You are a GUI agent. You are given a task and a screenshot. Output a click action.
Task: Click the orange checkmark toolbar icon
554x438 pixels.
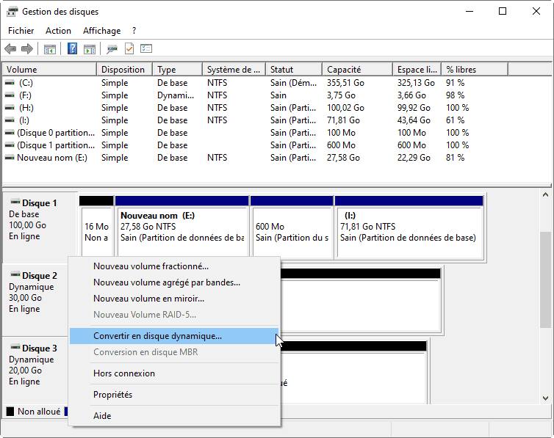129,49
